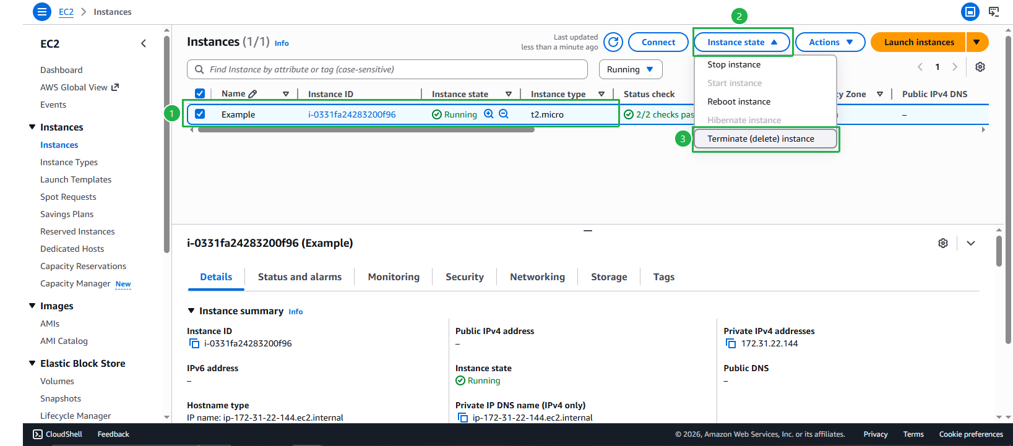Open the Instance state dropdown button
Viewport: 1013px width, 446px height.
point(742,42)
